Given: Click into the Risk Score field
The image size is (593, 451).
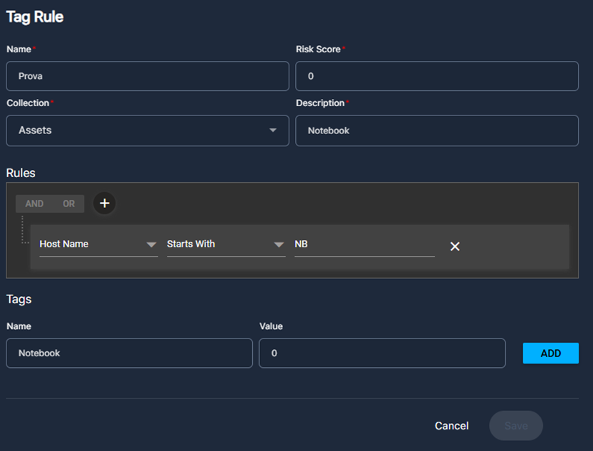Looking at the screenshot, I should (436, 76).
